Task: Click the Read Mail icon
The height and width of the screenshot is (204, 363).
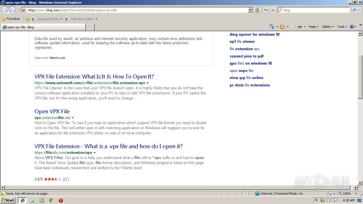Action: point(293,27)
